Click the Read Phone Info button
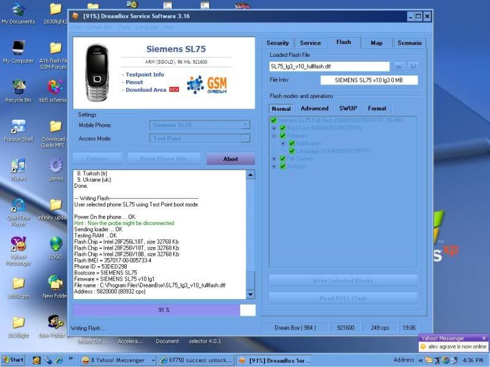490x367 pixels. tap(164, 159)
